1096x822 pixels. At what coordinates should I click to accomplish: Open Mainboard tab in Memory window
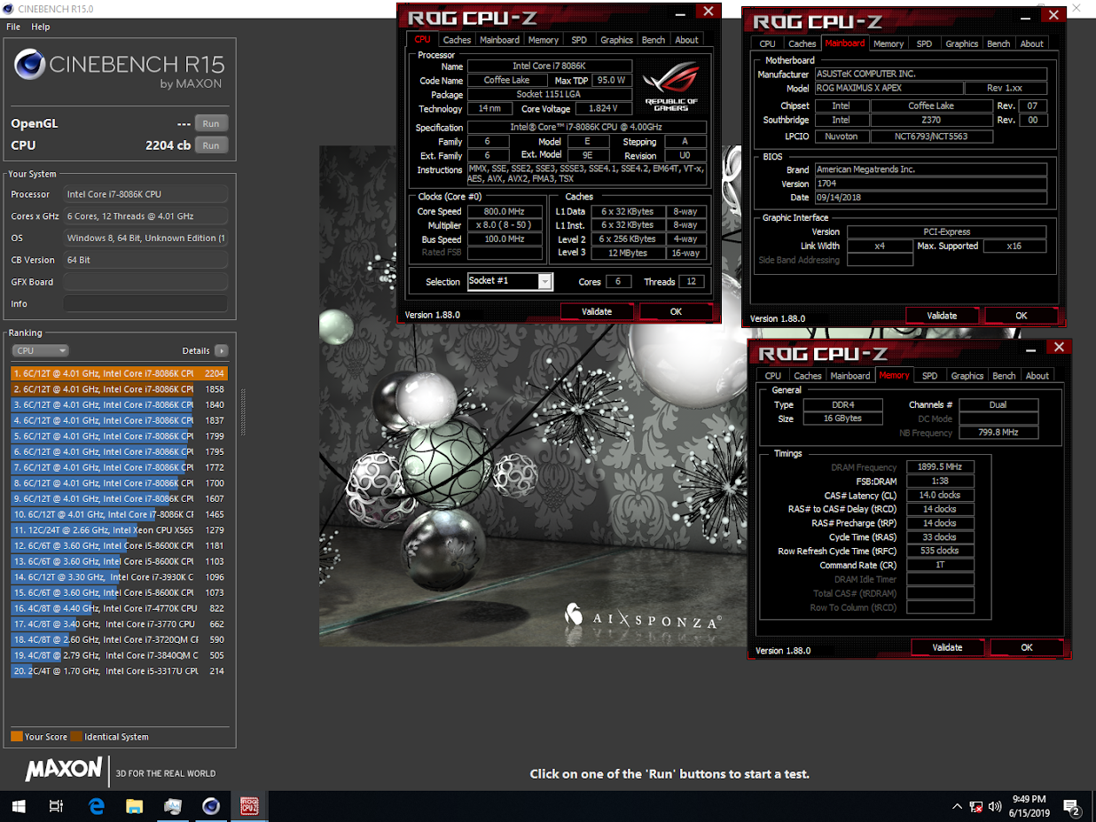[850, 375]
